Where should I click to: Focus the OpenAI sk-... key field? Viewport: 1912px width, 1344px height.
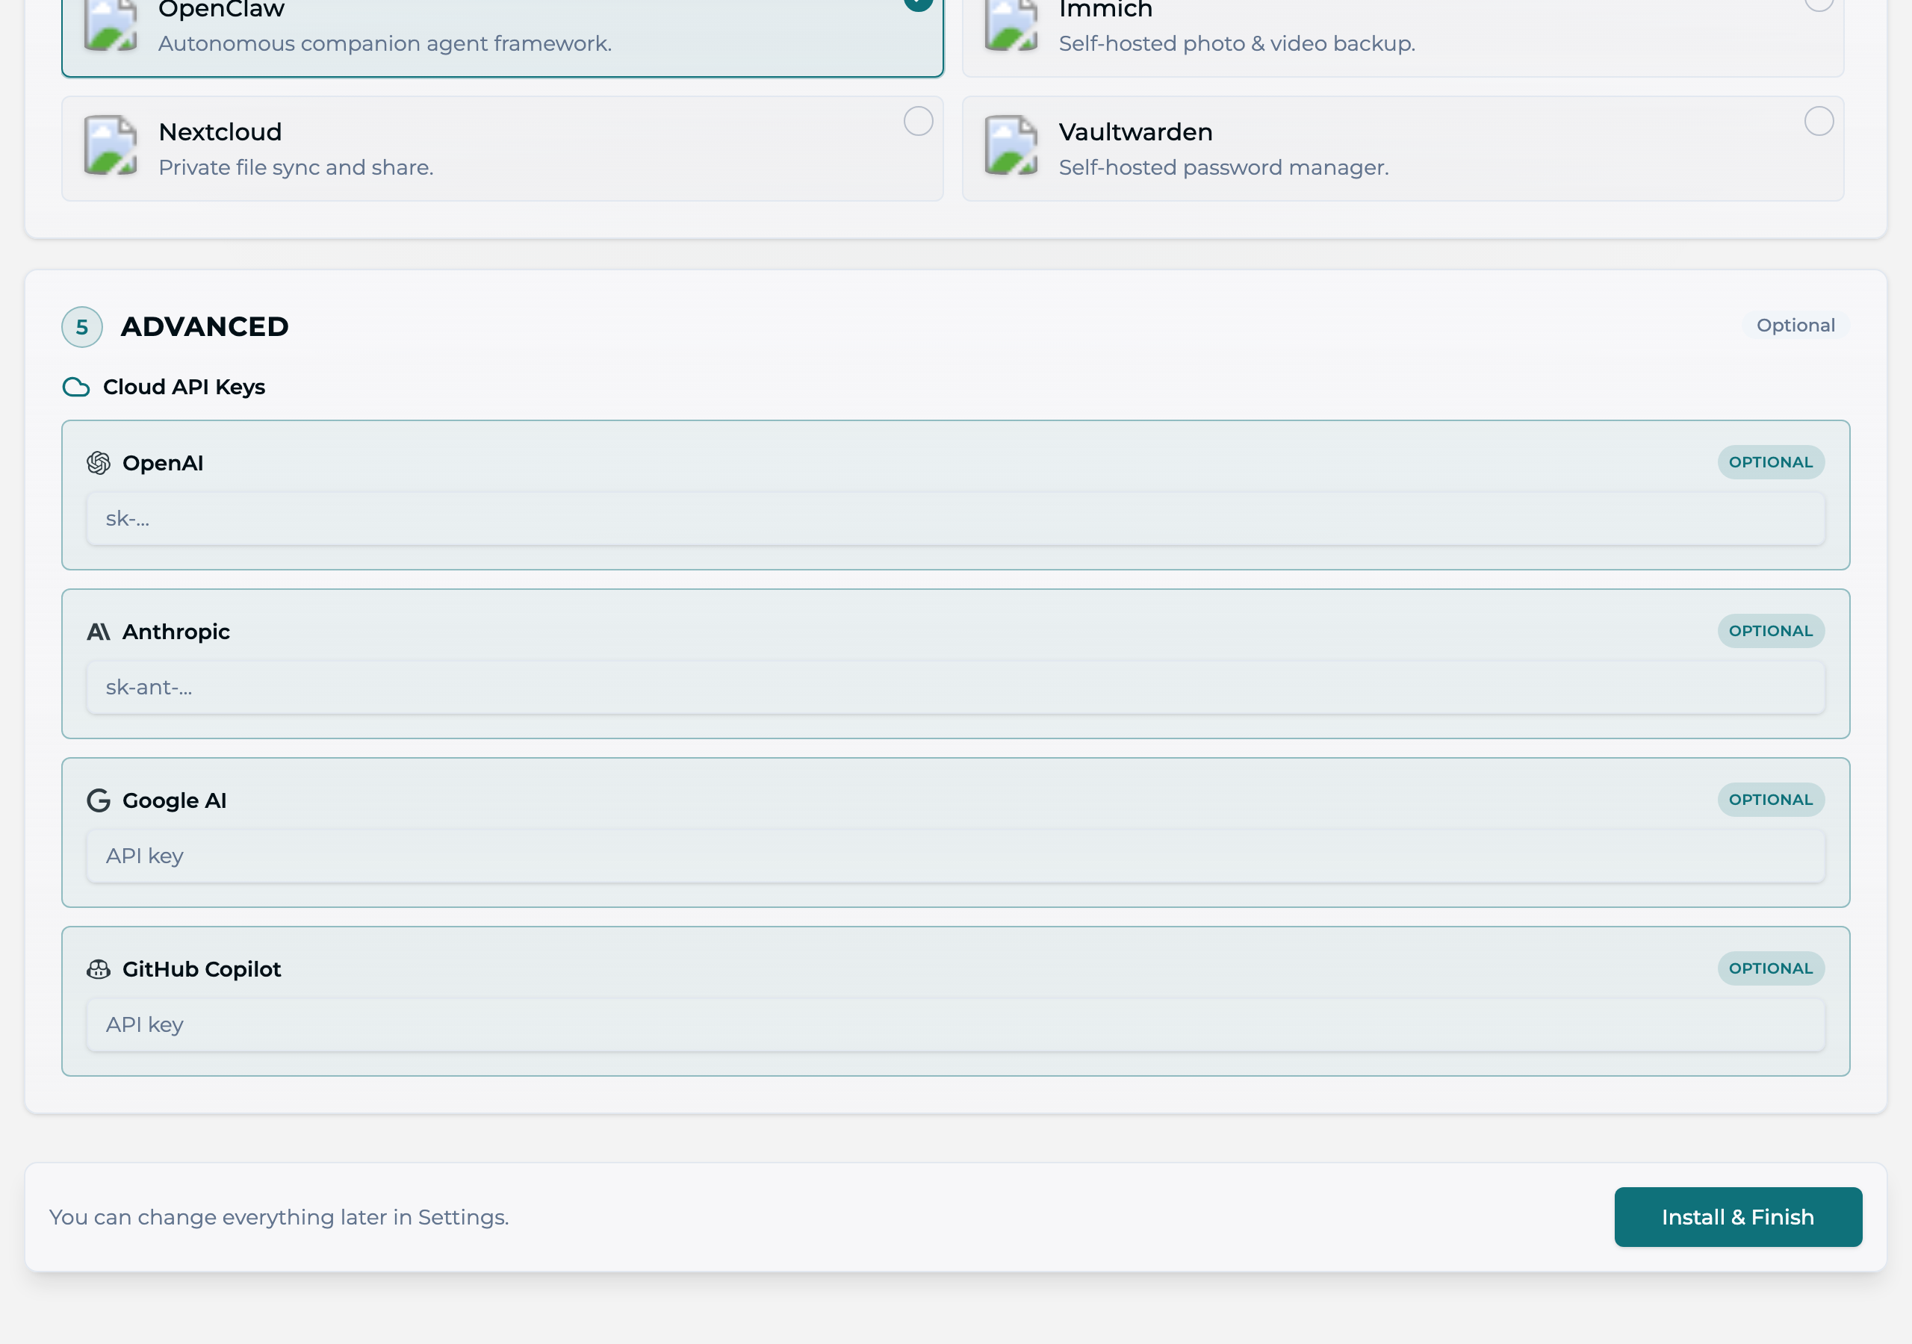click(955, 519)
